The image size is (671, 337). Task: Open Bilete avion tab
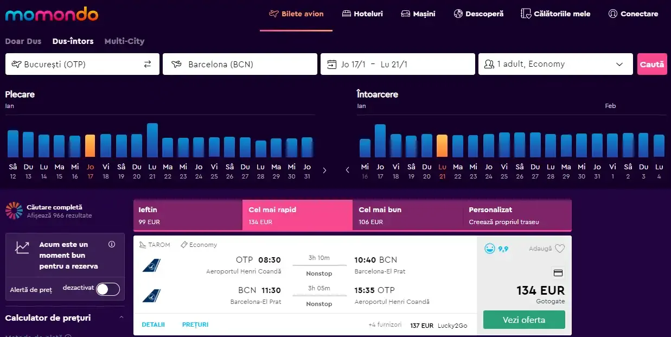tap(296, 14)
